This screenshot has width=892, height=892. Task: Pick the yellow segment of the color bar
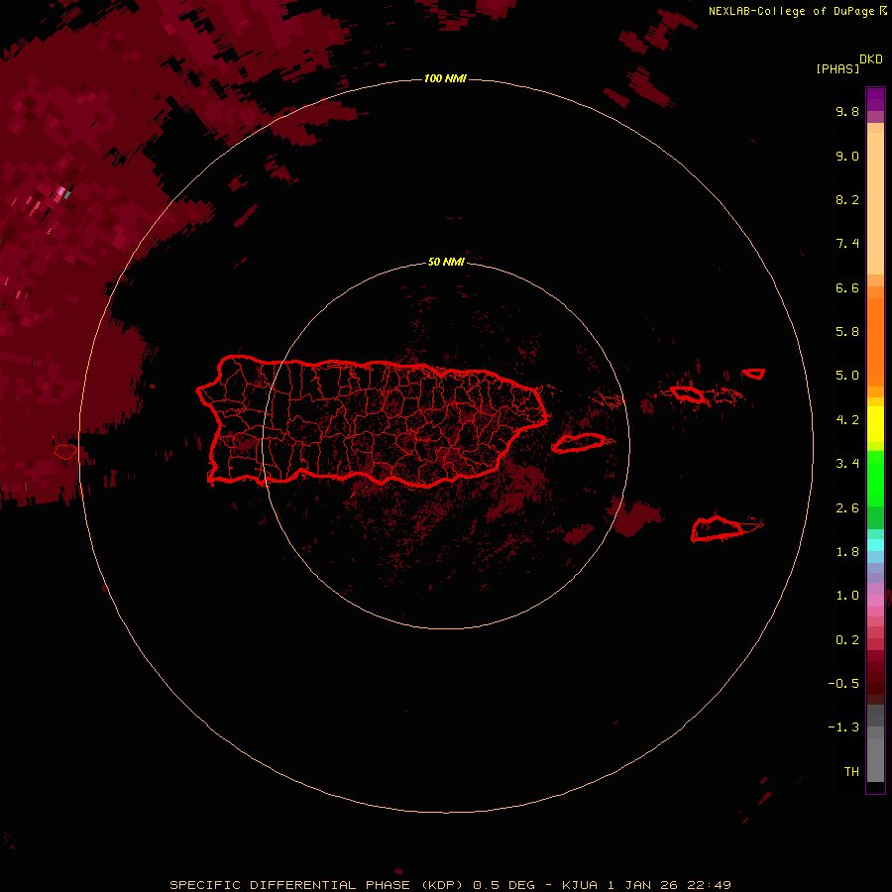875,424
